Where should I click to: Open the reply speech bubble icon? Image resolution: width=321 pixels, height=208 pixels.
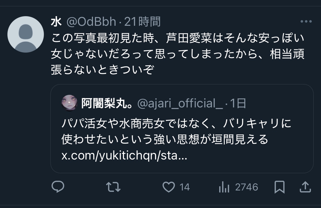tap(58, 187)
